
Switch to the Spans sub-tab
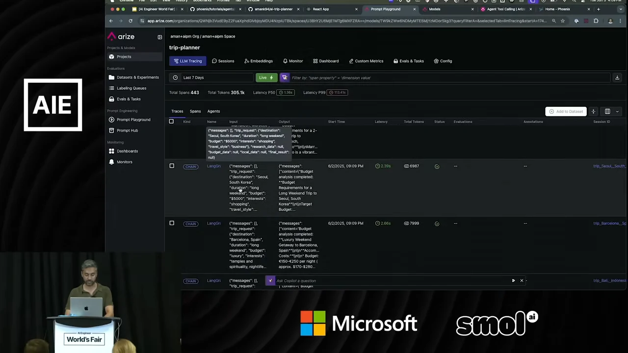coord(195,111)
